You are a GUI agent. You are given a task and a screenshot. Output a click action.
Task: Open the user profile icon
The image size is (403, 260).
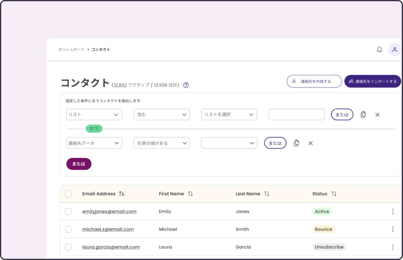pyautogui.click(x=394, y=49)
